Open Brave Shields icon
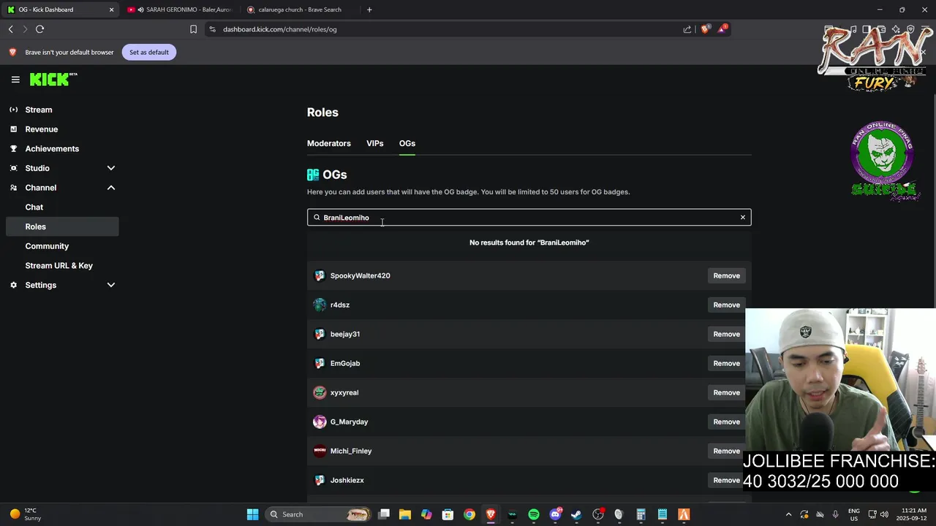Screen dimensions: 936x526 coord(705,29)
